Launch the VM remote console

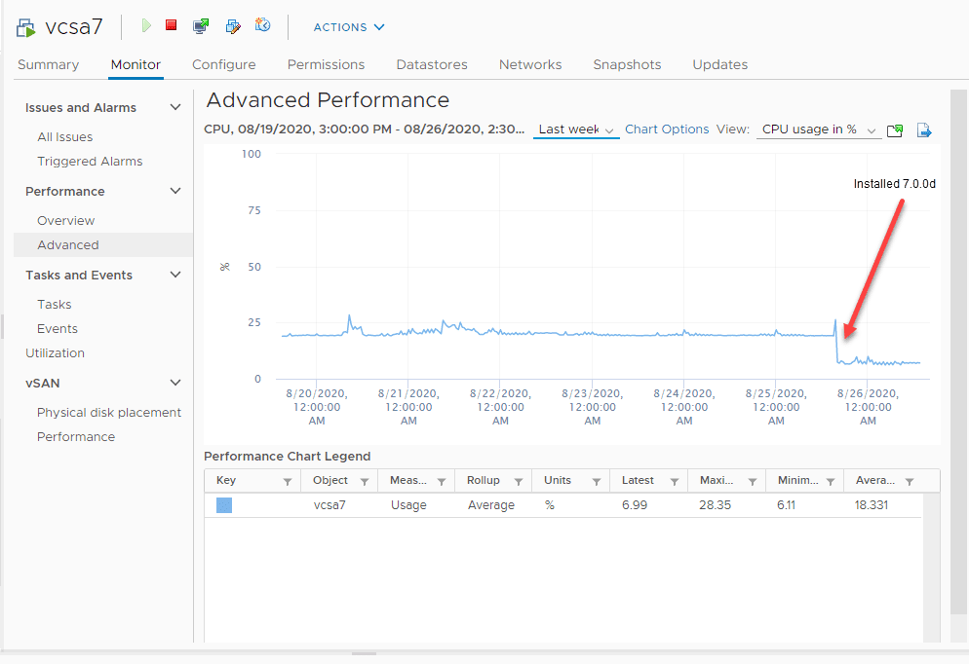201,25
